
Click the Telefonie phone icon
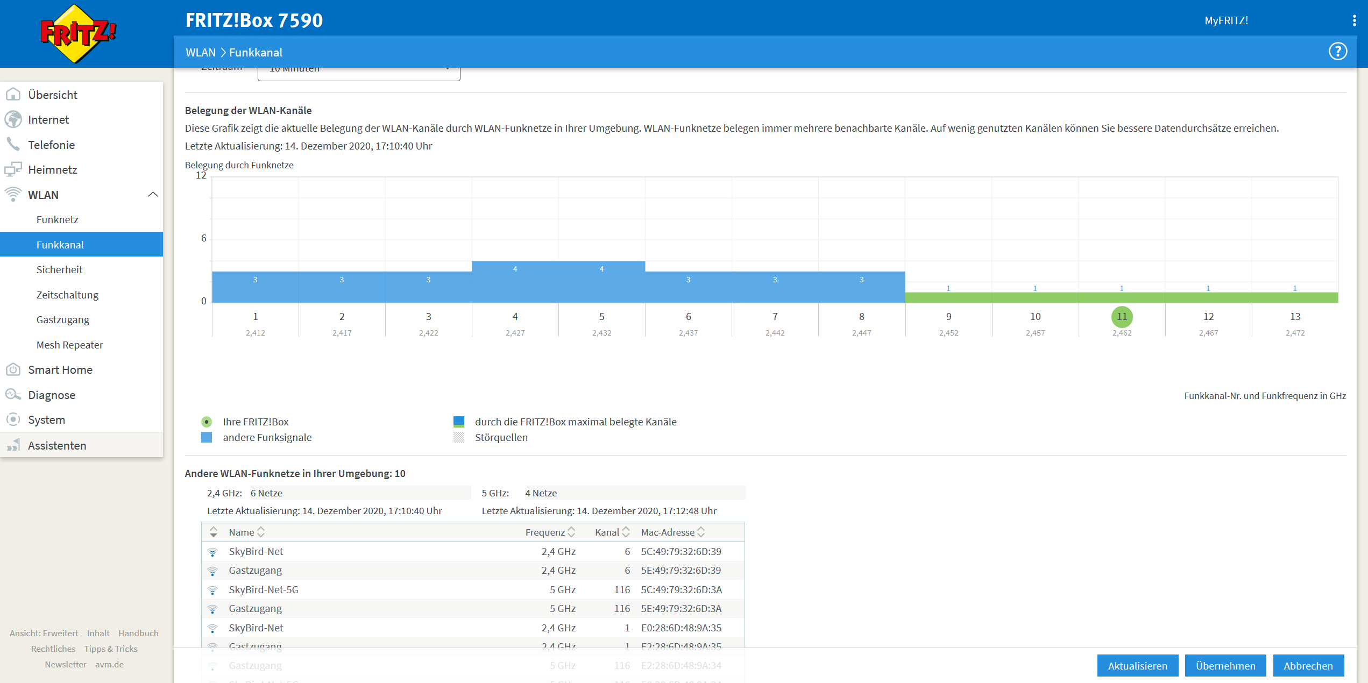pos(13,144)
